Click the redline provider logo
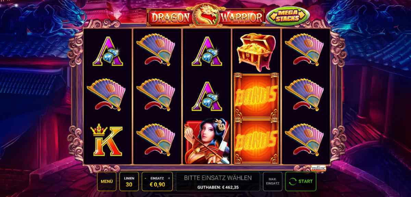Screen dimensions: 411x197 [319, 168]
